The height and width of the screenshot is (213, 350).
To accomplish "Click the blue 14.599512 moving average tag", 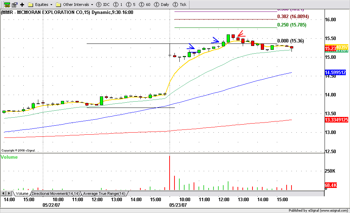I will [x=335, y=72].
